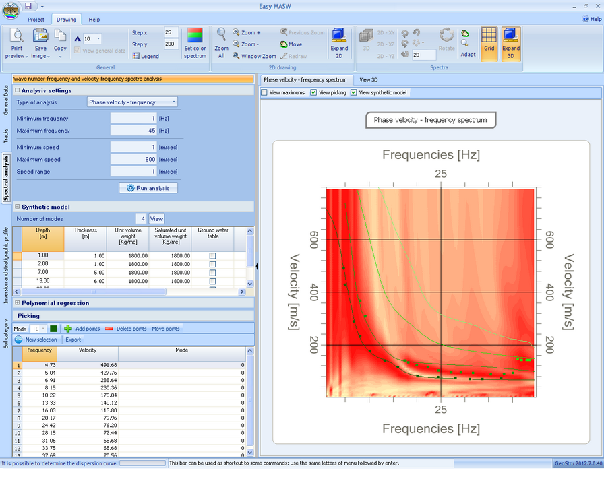Image resolution: width=604 pixels, height=483 pixels.
Task: Open the Project ribbon tab
Action: [x=36, y=20]
